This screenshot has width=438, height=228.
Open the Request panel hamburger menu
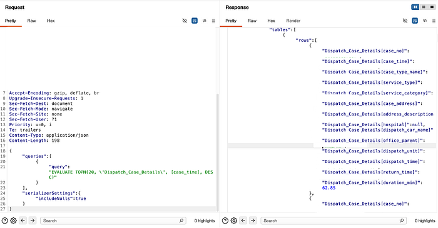point(213,21)
